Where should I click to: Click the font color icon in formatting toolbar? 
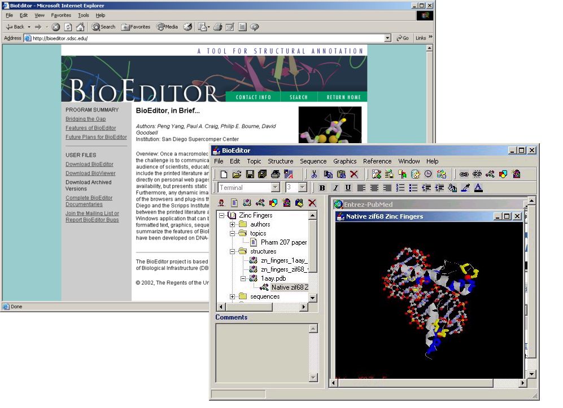point(478,188)
